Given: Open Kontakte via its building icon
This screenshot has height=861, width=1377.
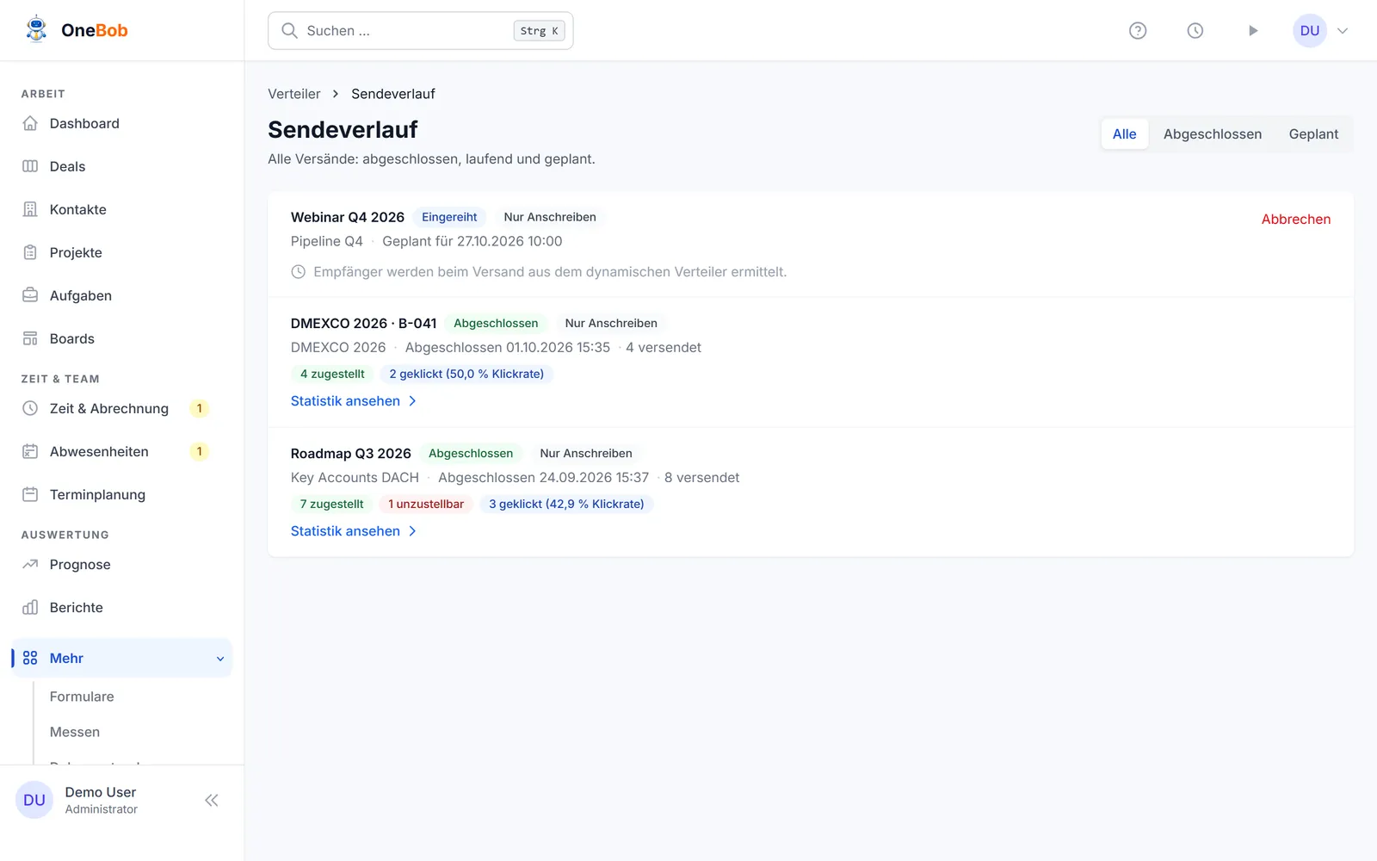Looking at the screenshot, I should click(30, 209).
